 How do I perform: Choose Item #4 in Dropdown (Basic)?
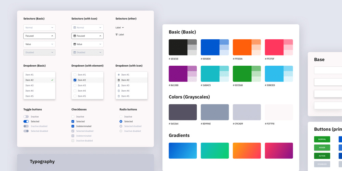pos(39,91)
